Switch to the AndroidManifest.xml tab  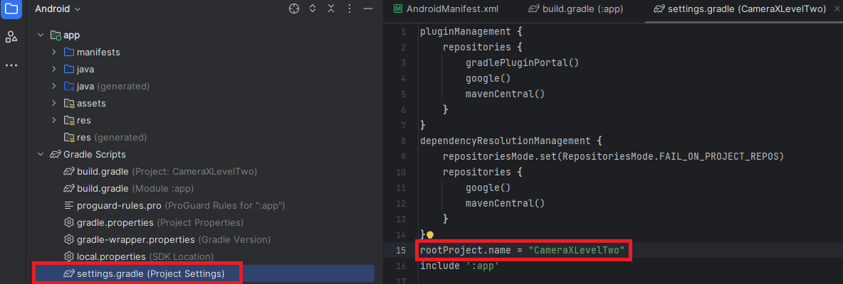point(450,9)
